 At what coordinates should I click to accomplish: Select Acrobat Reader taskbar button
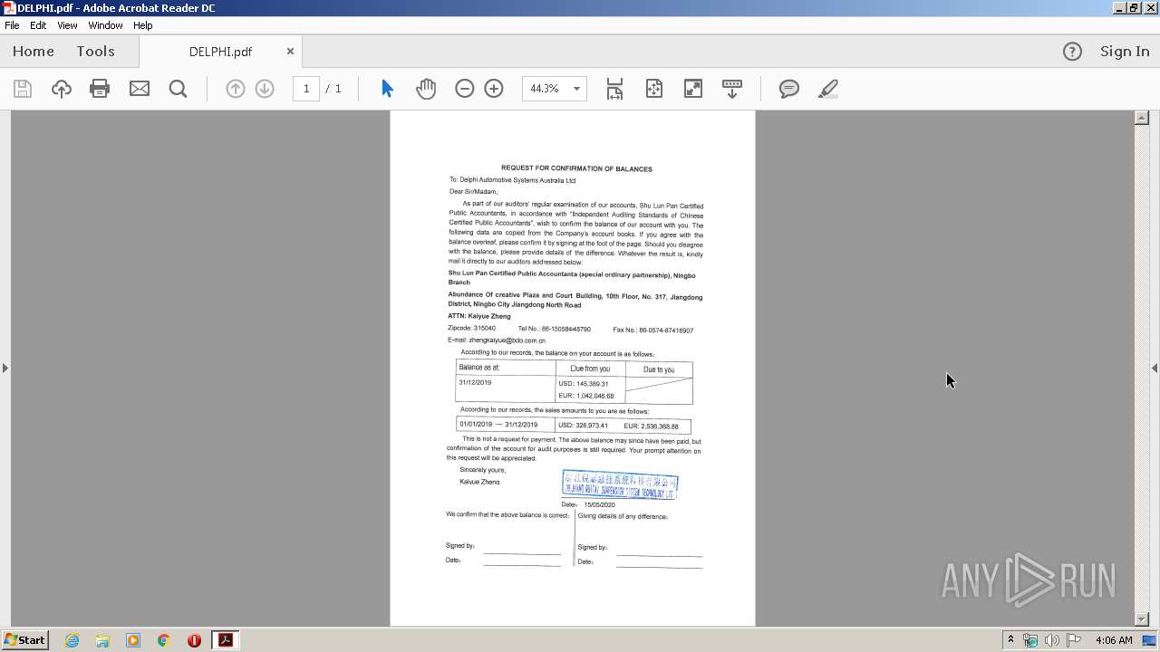[x=225, y=640]
